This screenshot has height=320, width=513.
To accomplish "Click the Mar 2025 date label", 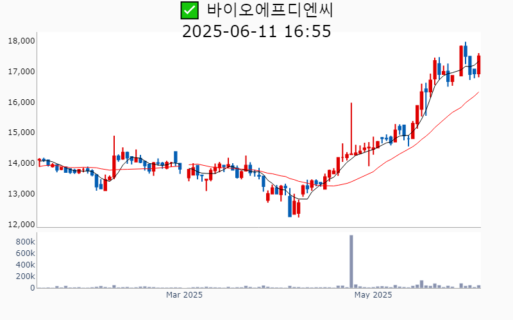I will (x=184, y=295).
